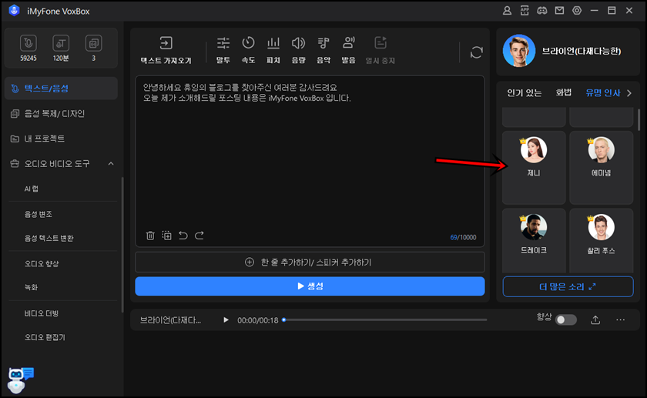647x398 pixels.
Task: Click the refresh icon beside the toolbar
Action: (x=476, y=52)
